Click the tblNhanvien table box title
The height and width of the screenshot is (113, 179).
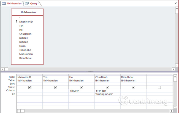pos(28,12)
